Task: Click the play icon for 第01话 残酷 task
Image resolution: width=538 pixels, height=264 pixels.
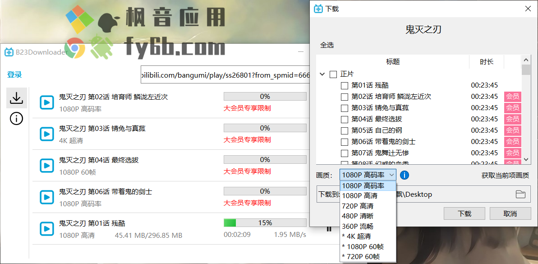Action: click(46, 229)
